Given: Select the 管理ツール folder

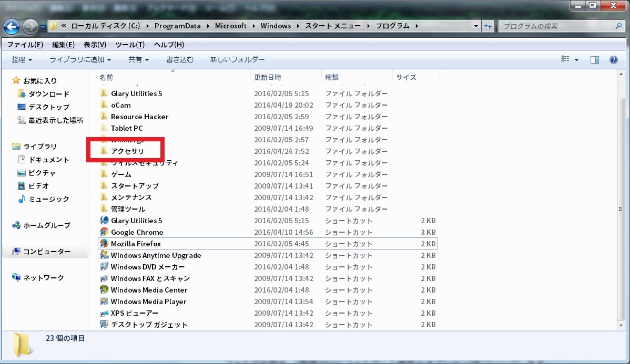Looking at the screenshot, I should click(128, 209).
